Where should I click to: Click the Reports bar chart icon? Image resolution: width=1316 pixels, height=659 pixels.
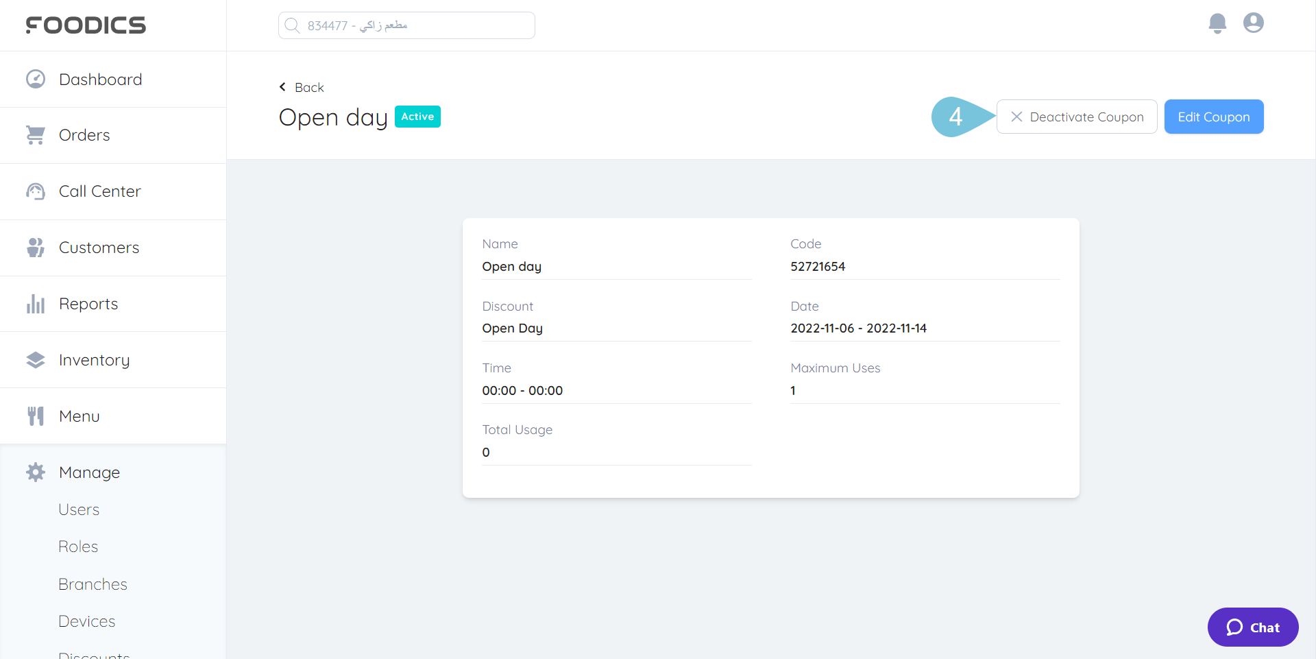(x=36, y=304)
